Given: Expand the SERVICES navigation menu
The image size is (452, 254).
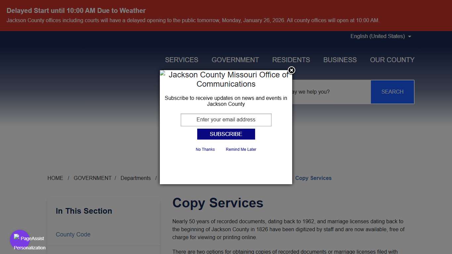Looking at the screenshot, I should [x=181, y=60].
